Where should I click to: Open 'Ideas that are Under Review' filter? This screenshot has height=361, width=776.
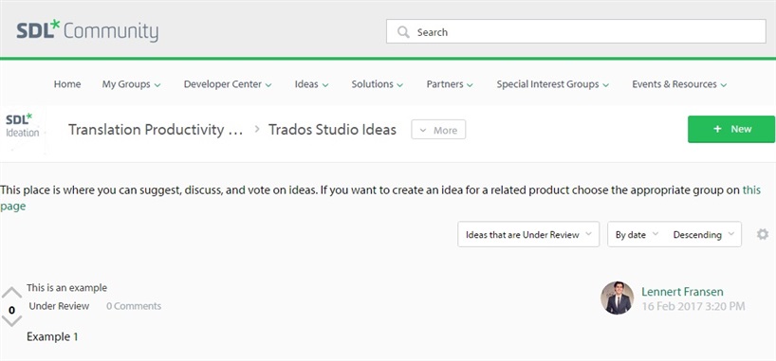tap(528, 234)
